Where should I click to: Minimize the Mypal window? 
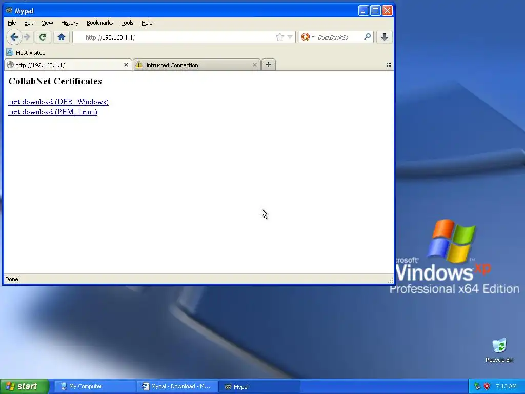coord(364,10)
